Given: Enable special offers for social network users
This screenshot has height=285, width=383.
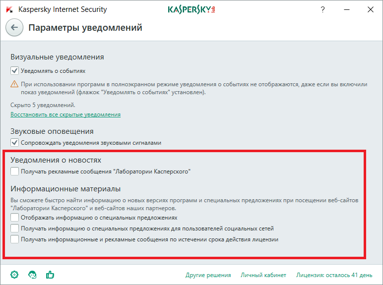Looking at the screenshot, I should [x=14, y=228].
